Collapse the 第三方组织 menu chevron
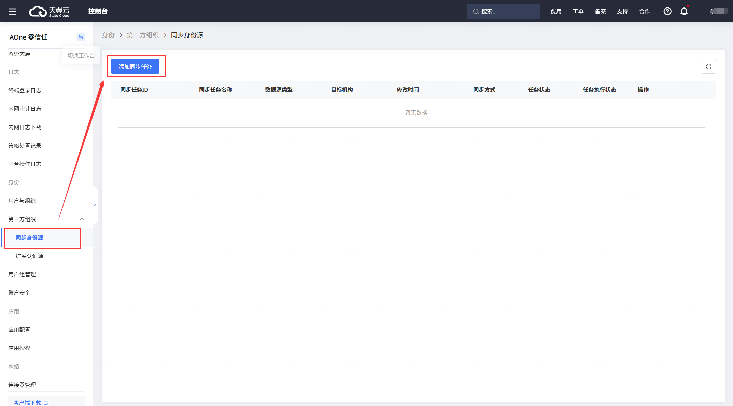Image resolution: width=733 pixels, height=406 pixels. click(82, 219)
